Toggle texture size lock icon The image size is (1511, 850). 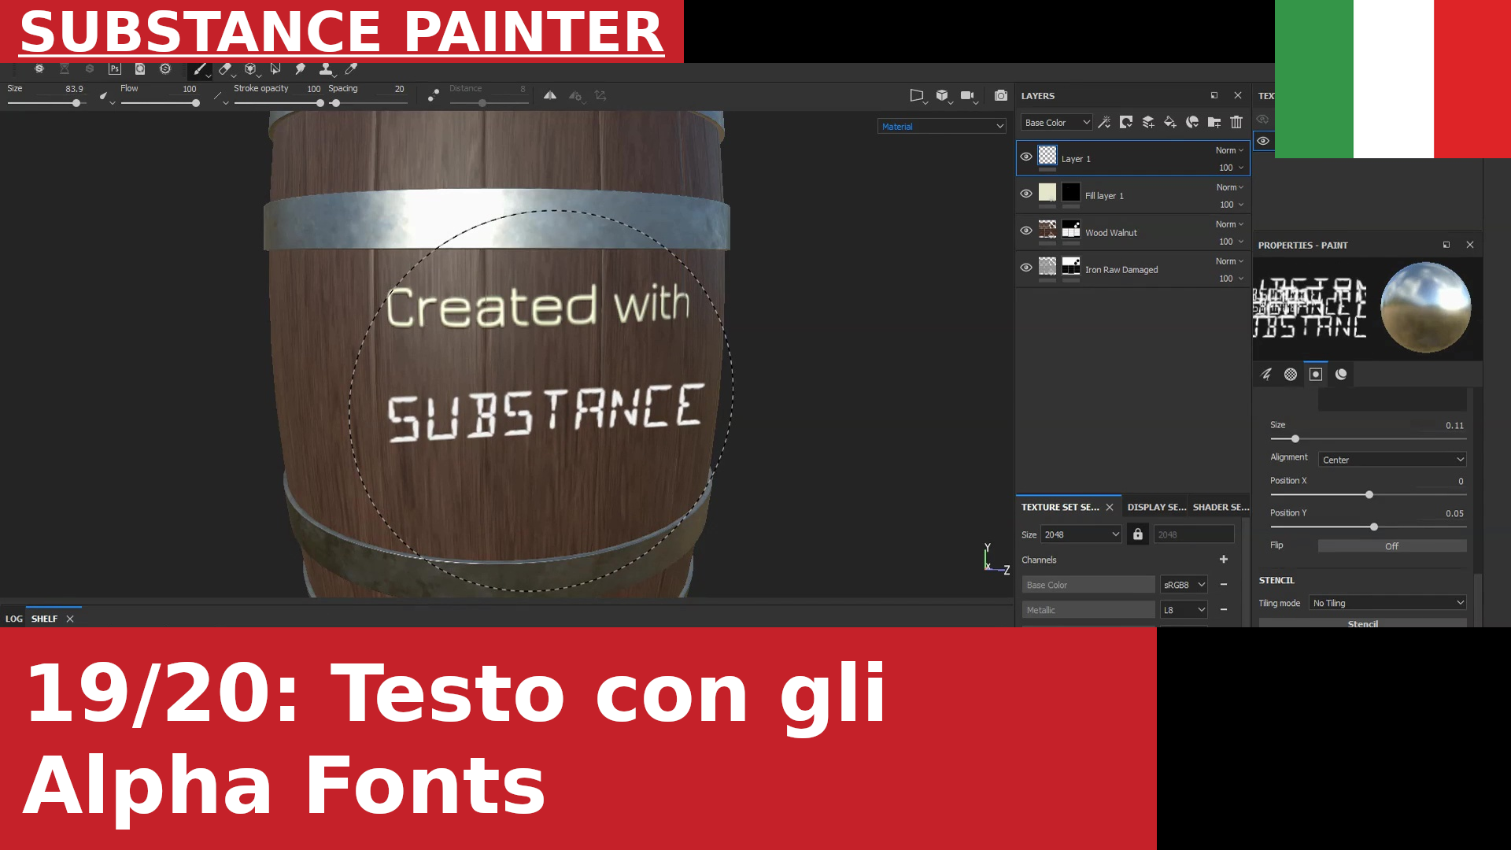[x=1138, y=534]
